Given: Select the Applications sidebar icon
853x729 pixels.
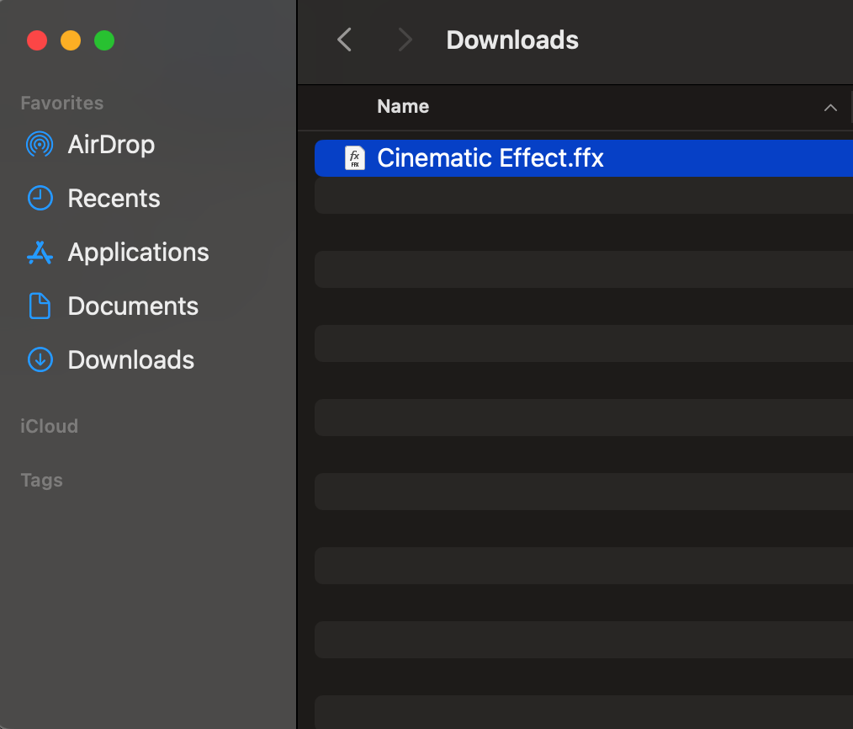Looking at the screenshot, I should [40, 253].
